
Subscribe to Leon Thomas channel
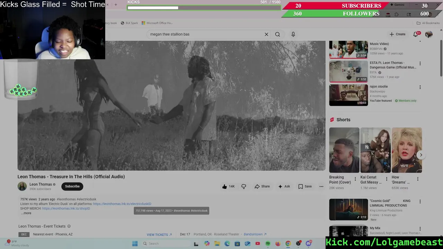tap(72, 186)
